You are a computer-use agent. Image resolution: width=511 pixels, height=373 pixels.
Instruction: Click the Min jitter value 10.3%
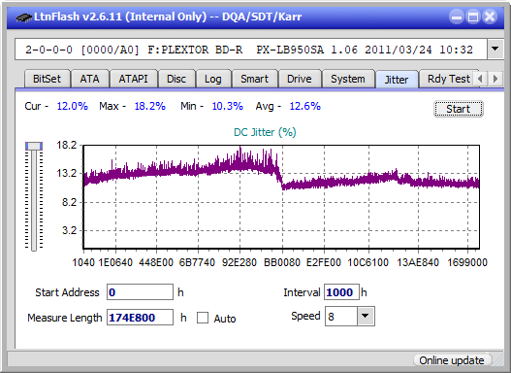[228, 106]
